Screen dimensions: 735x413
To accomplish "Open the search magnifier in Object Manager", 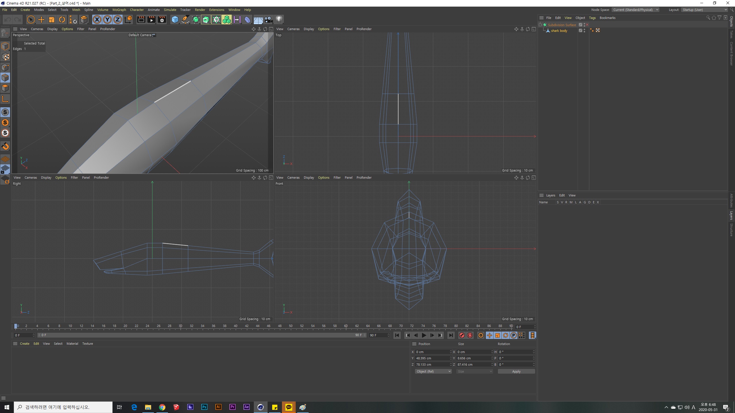I will pos(708,18).
